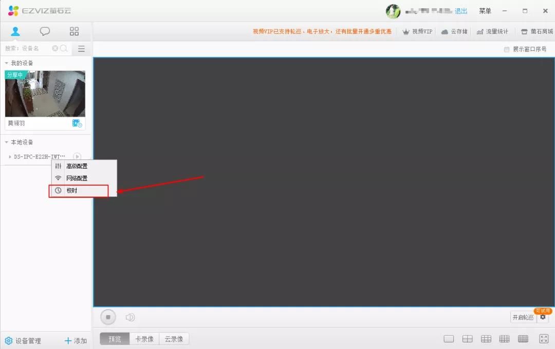Collapse the 本地设备 section
555x349 pixels.
pos(6,142)
